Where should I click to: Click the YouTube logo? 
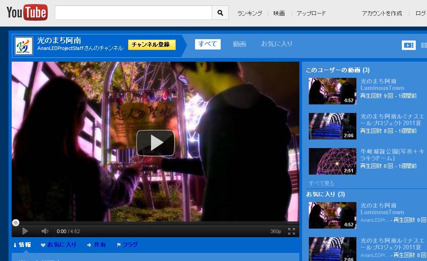coord(27,12)
